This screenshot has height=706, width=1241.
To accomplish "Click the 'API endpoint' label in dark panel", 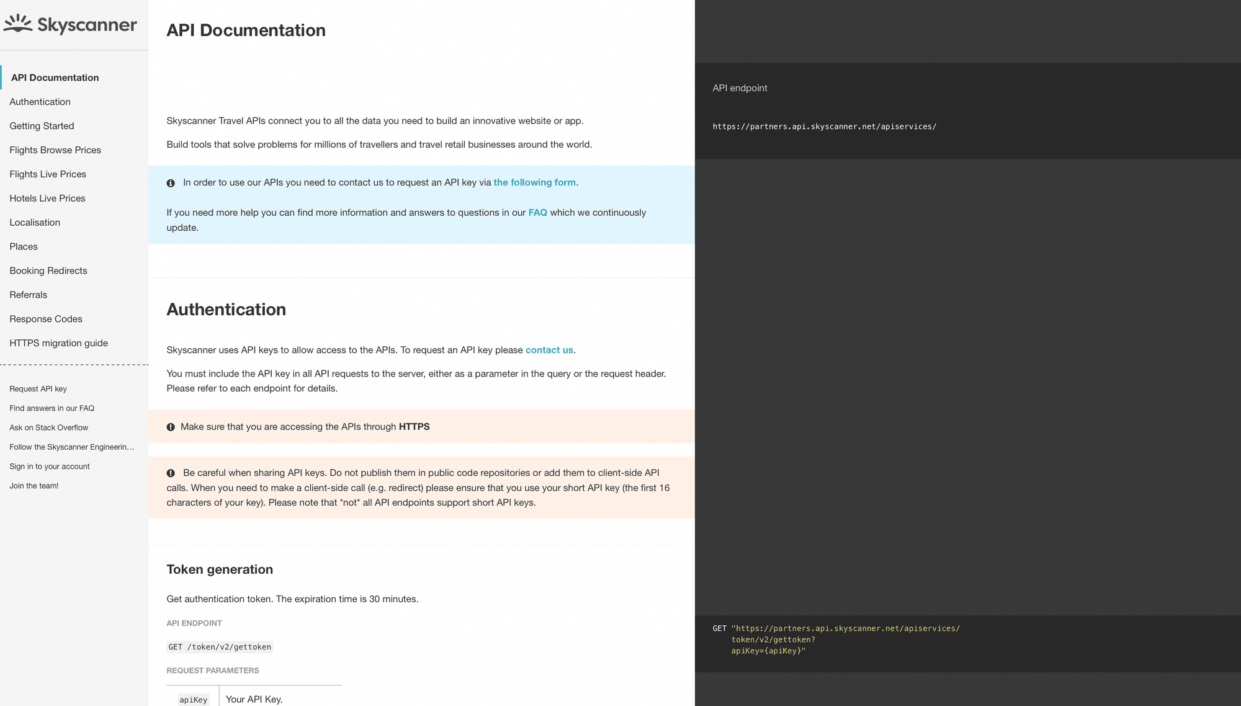I will point(740,88).
